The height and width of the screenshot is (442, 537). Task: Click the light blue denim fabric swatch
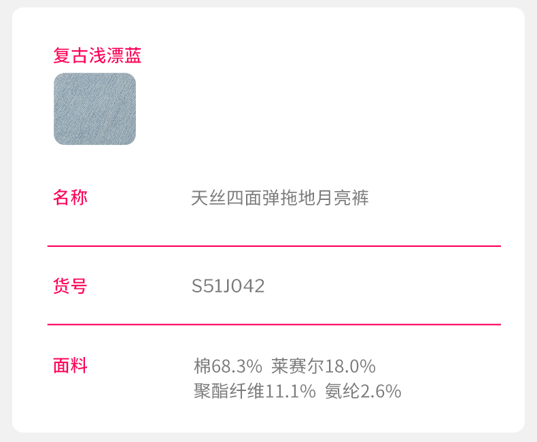[x=94, y=109]
